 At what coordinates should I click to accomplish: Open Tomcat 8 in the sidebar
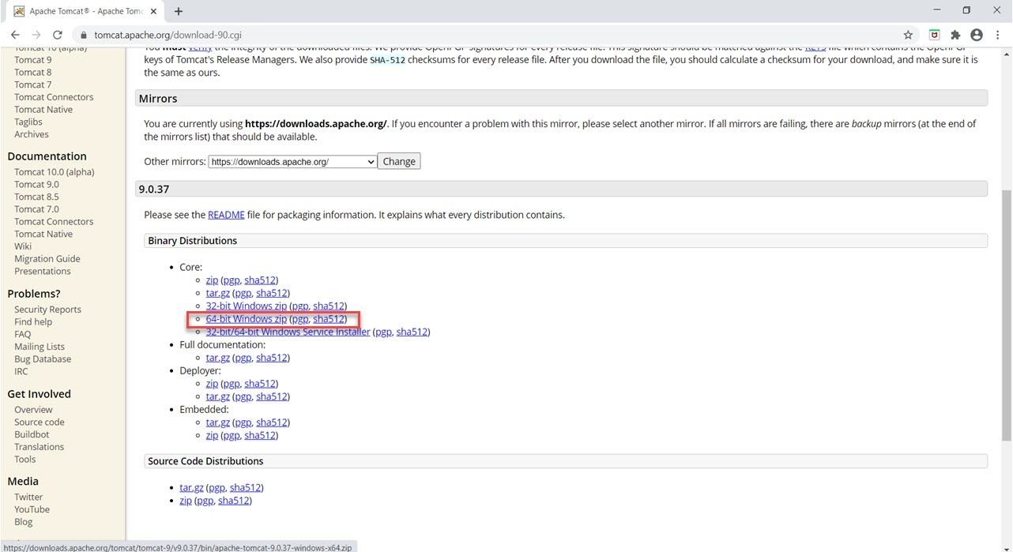click(33, 73)
